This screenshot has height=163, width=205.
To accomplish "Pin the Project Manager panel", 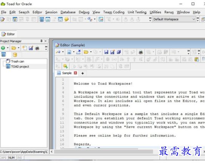I will 41,41.
